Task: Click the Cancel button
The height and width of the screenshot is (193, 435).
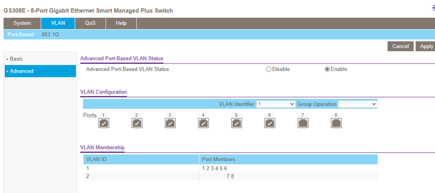Action: 400,46
